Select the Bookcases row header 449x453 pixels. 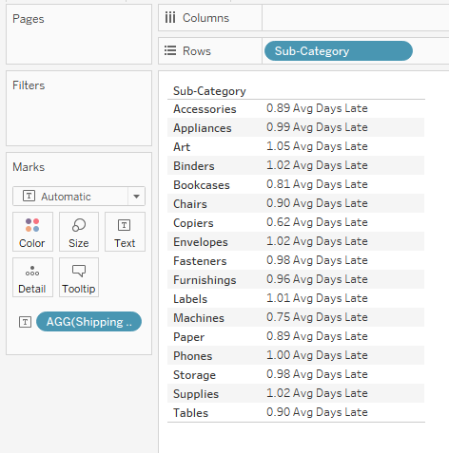click(202, 185)
